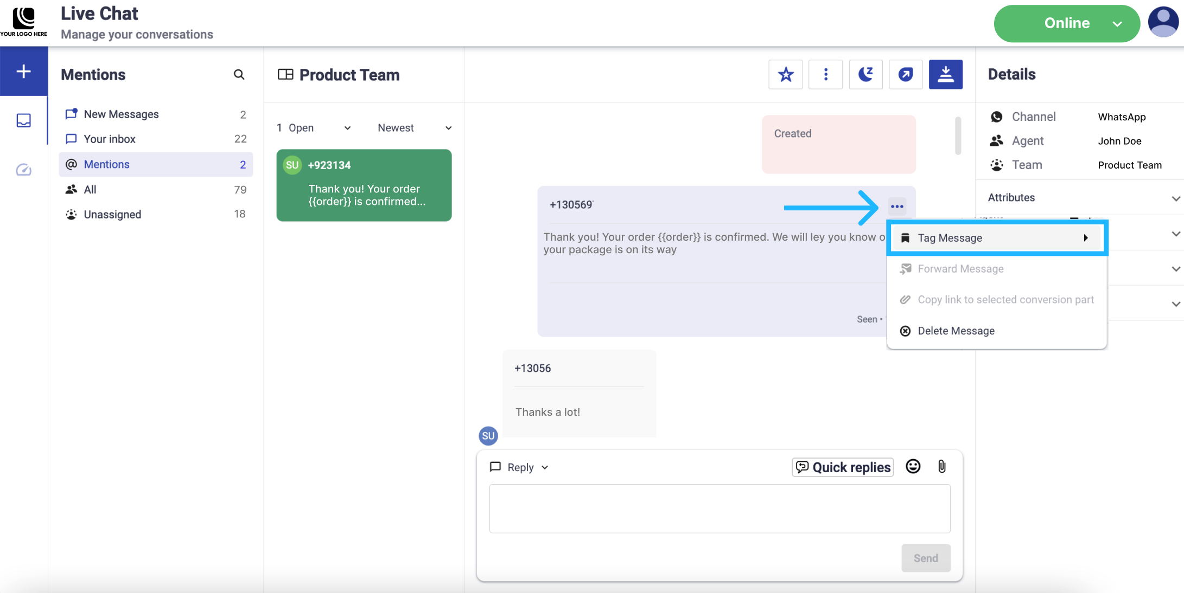Click the blue download icon button
1184x593 pixels.
[x=945, y=74]
